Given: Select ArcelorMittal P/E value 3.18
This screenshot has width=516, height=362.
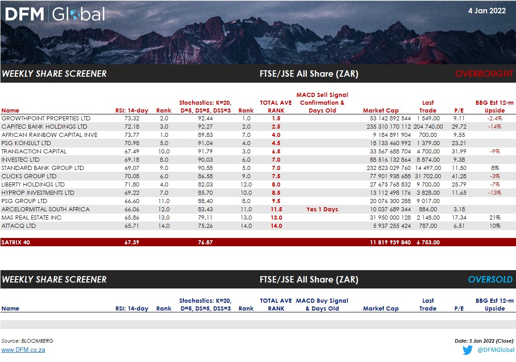Looking at the screenshot, I should 459,209.
